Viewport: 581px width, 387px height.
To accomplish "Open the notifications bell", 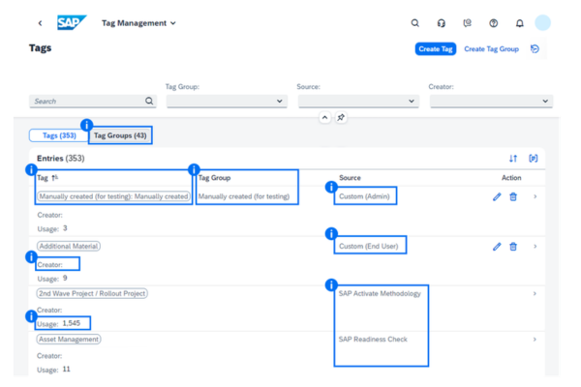I will tap(519, 23).
